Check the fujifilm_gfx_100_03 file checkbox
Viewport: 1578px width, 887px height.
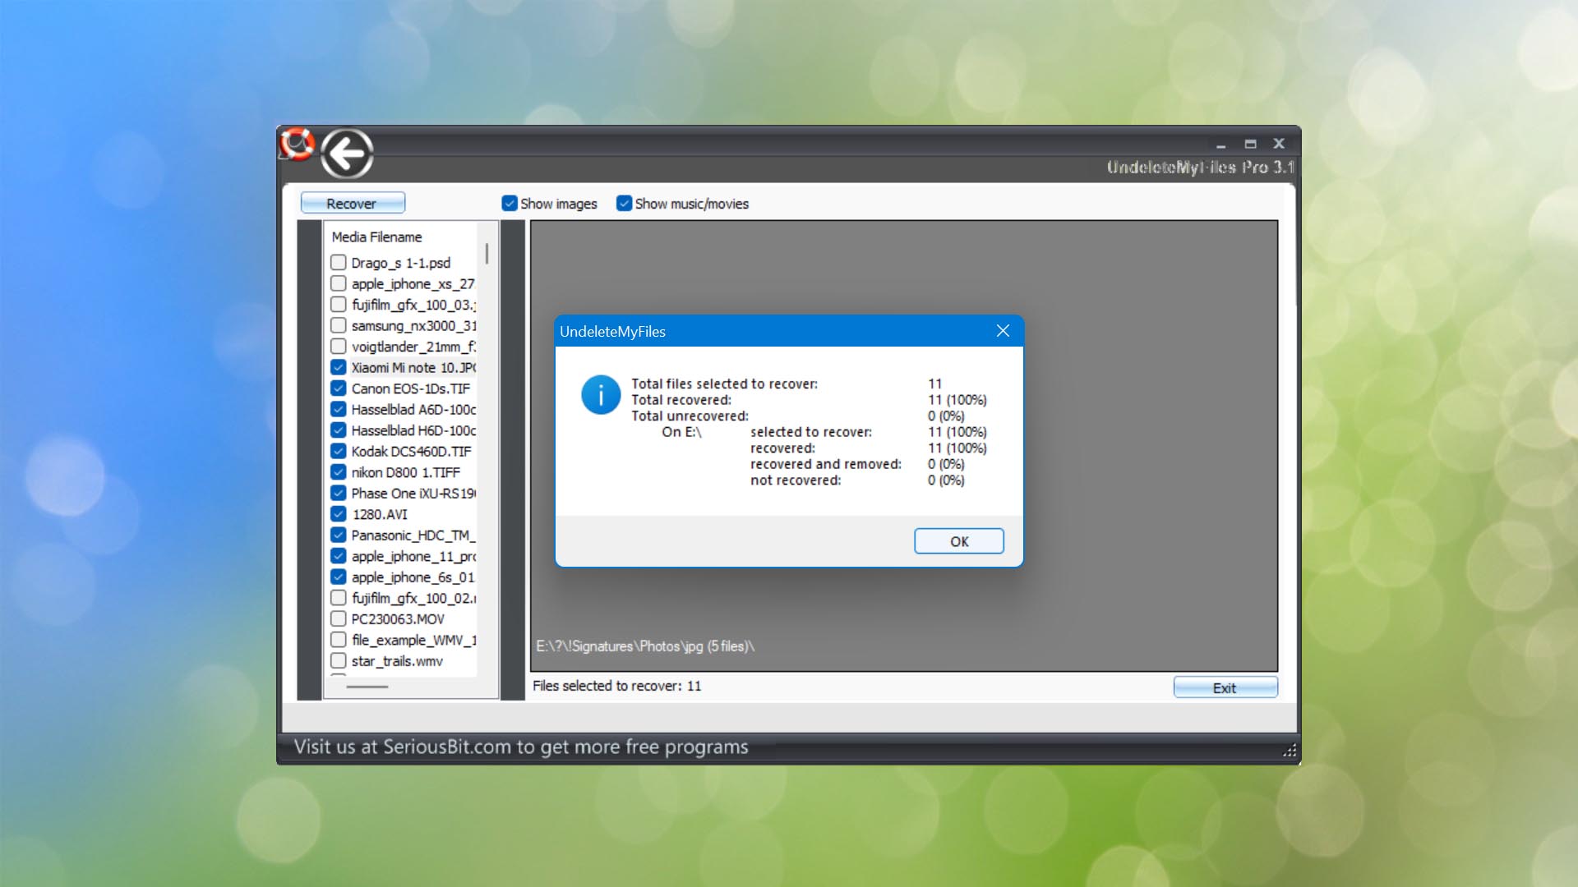click(338, 304)
